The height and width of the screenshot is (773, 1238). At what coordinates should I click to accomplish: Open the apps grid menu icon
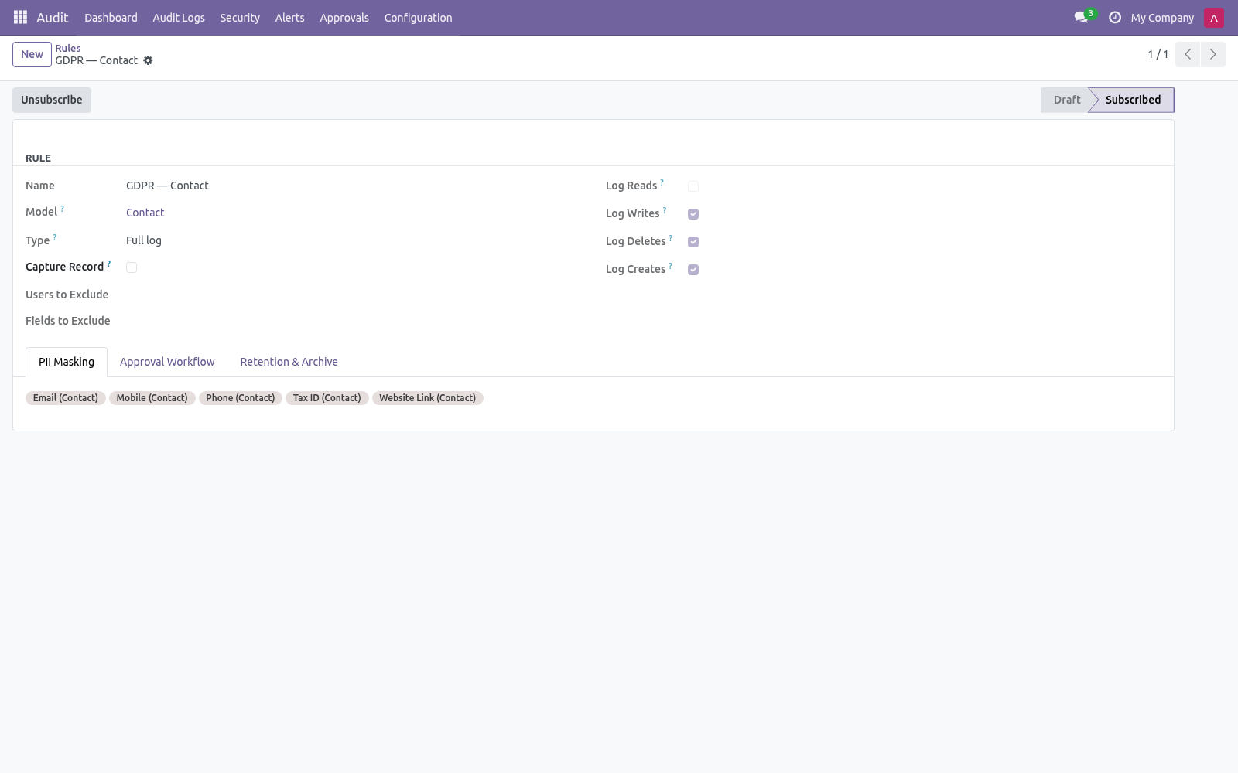click(21, 17)
